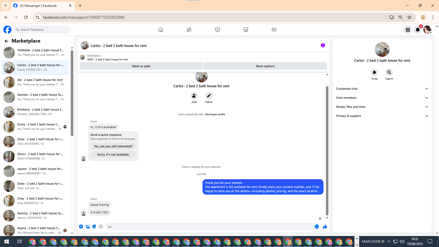Expand the Customize chat section
This screenshot has height=247, width=439.
382,89
